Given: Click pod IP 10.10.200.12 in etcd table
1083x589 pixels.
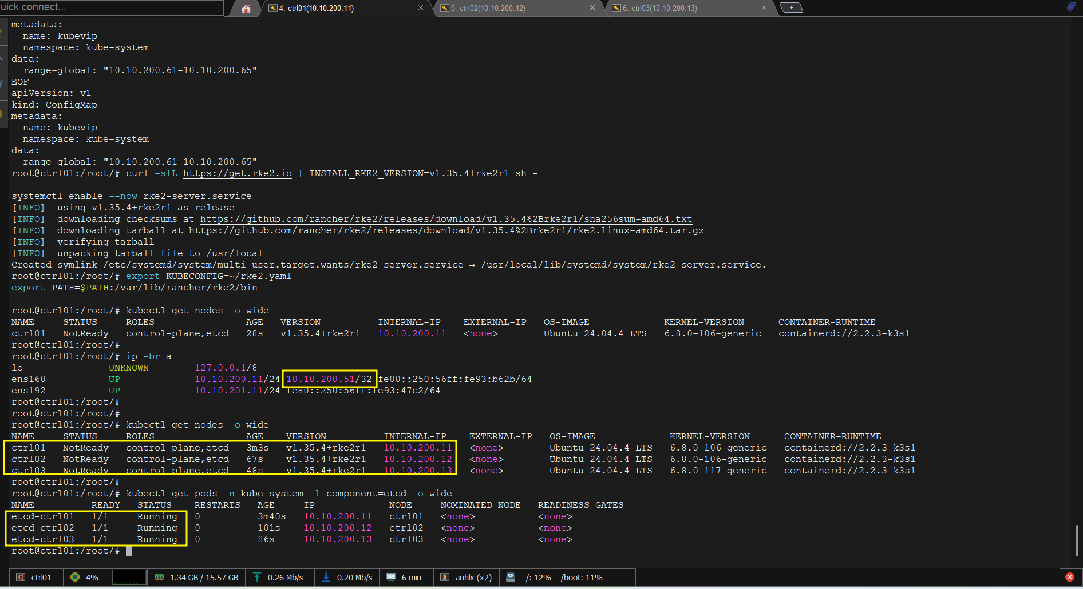Looking at the screenshot, I should coord(338,528).
